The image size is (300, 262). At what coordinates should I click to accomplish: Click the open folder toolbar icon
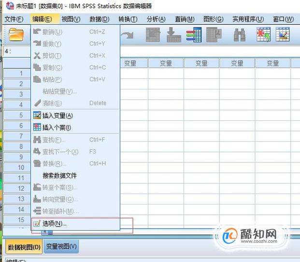[x=16, y=35]
